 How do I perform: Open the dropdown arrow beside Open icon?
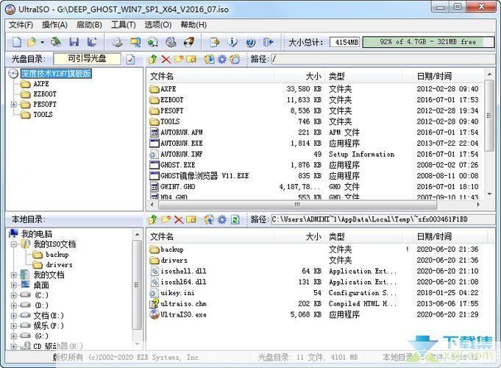(x=42, y=42)
